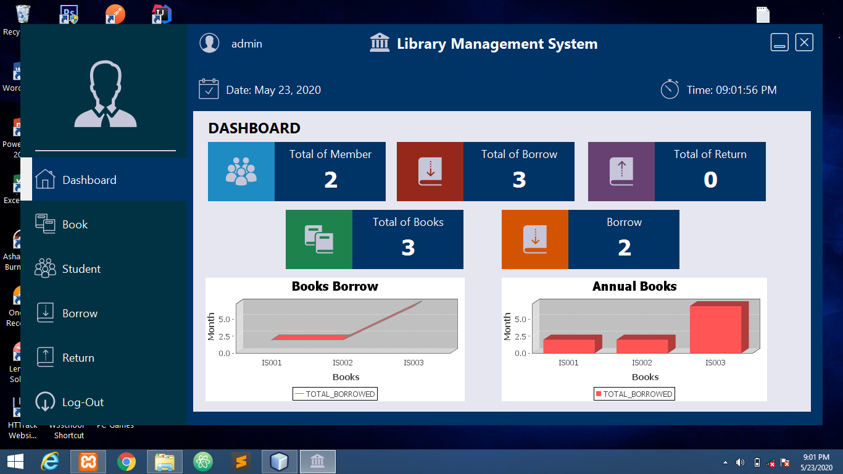Click the admin user avatar icon
Screen dimensions: 843x474
click(209, 43)
